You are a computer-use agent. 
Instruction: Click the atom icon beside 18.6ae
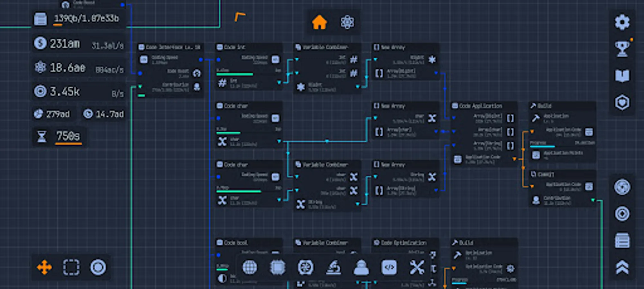coord(40,67)
